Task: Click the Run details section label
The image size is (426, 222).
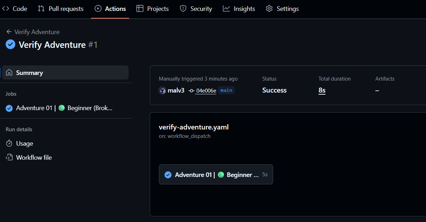Action: [19, 129]
